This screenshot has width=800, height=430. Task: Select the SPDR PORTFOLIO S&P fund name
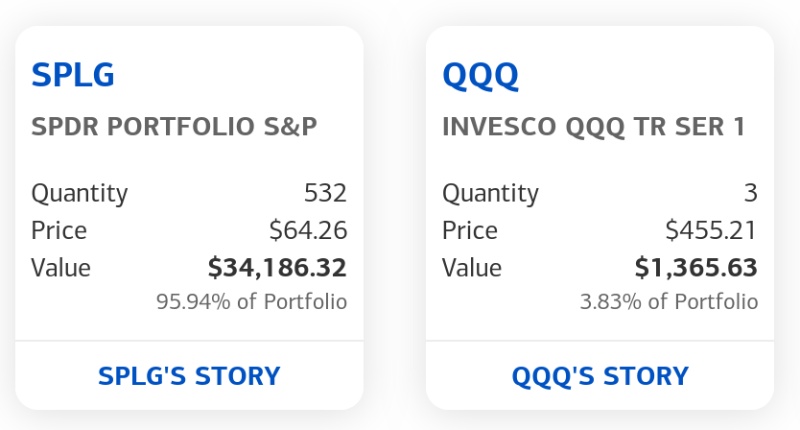point(175,128)
